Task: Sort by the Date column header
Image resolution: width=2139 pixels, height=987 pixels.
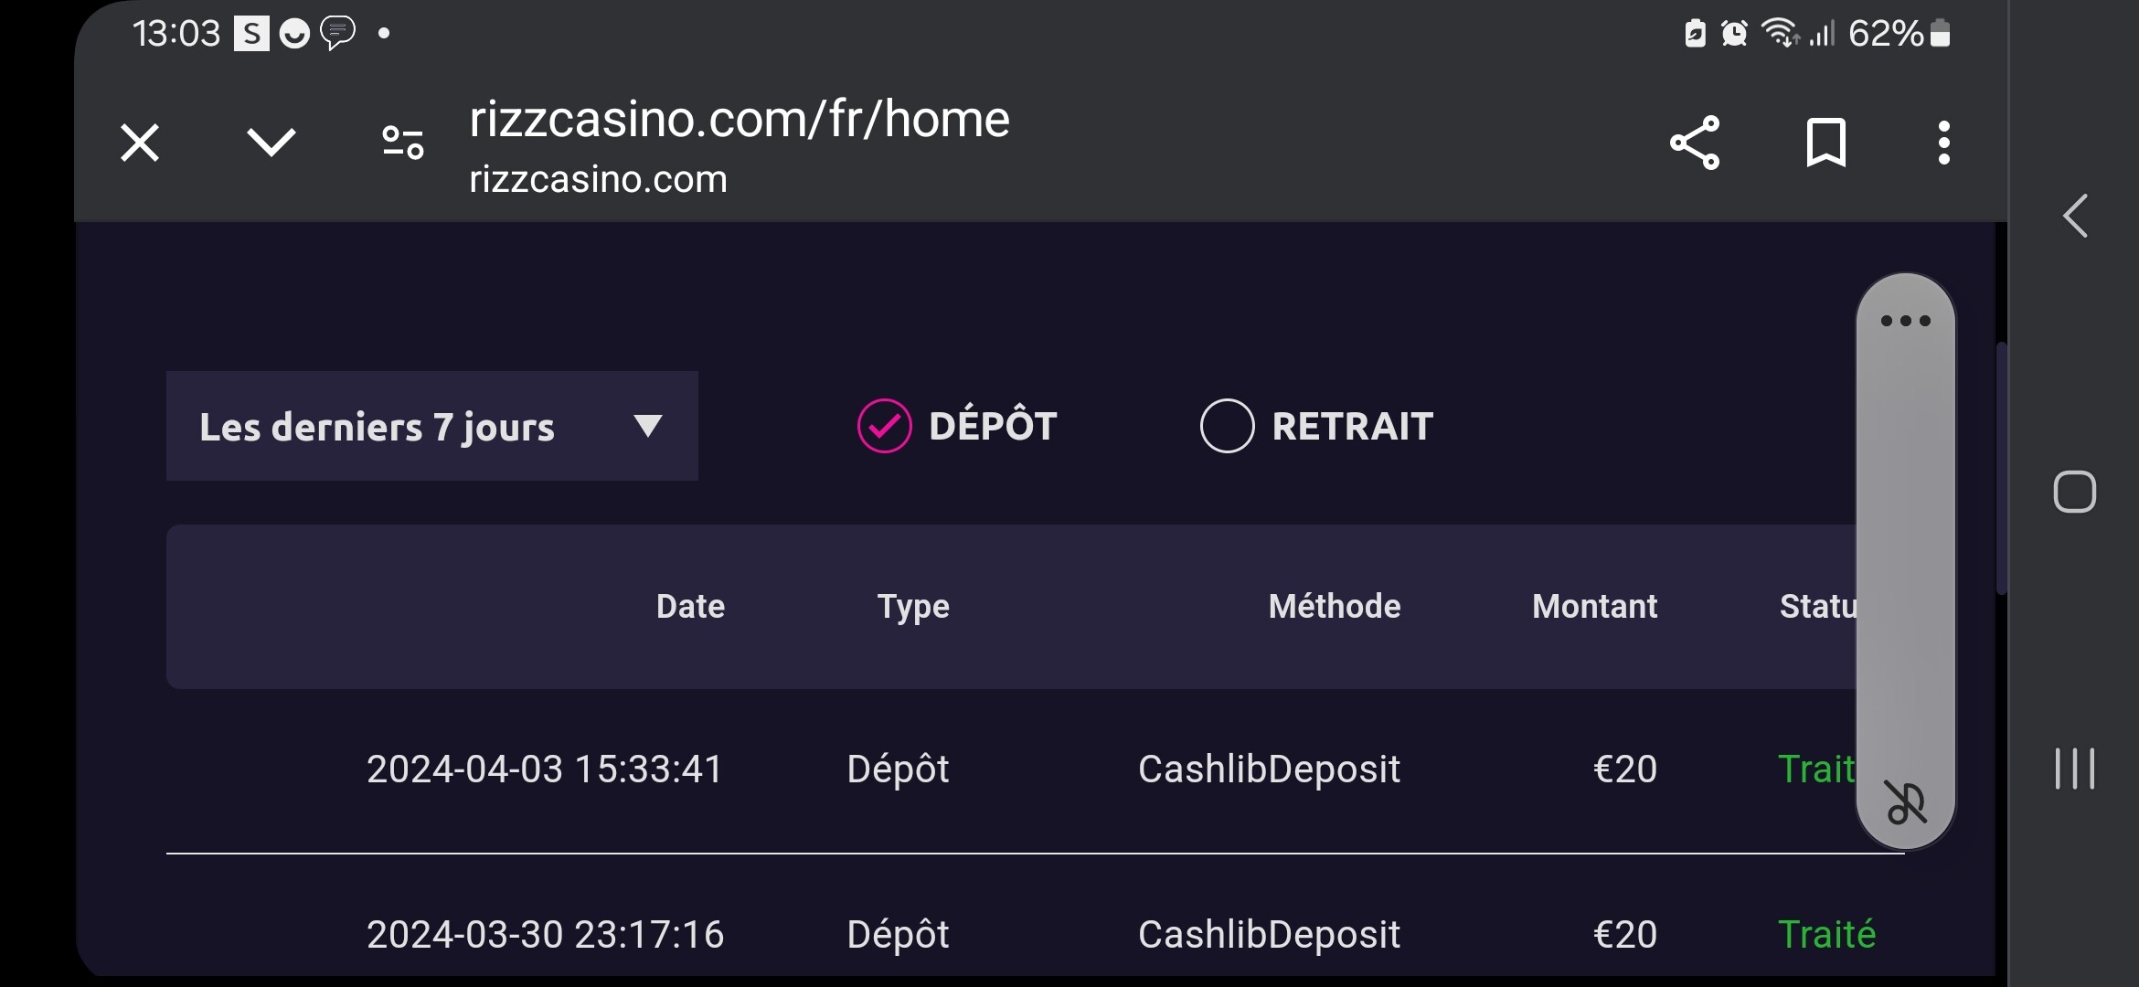Action: pyautogui.click(x=690, y=607)
